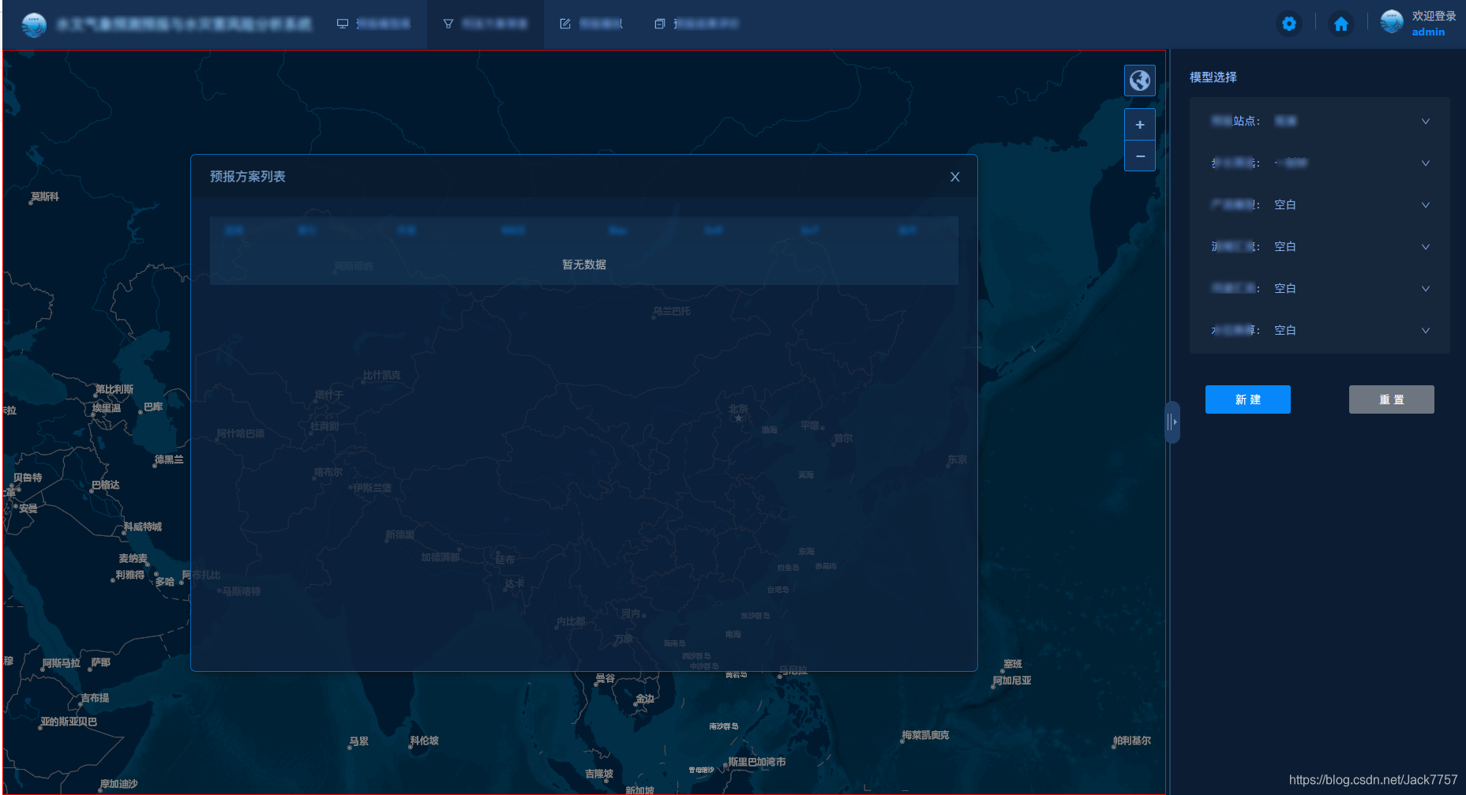The width and height of the screenshot is (1466, 795).
Task: Click the 德黑兰 label on the map
Action: (x=169, y=459)
